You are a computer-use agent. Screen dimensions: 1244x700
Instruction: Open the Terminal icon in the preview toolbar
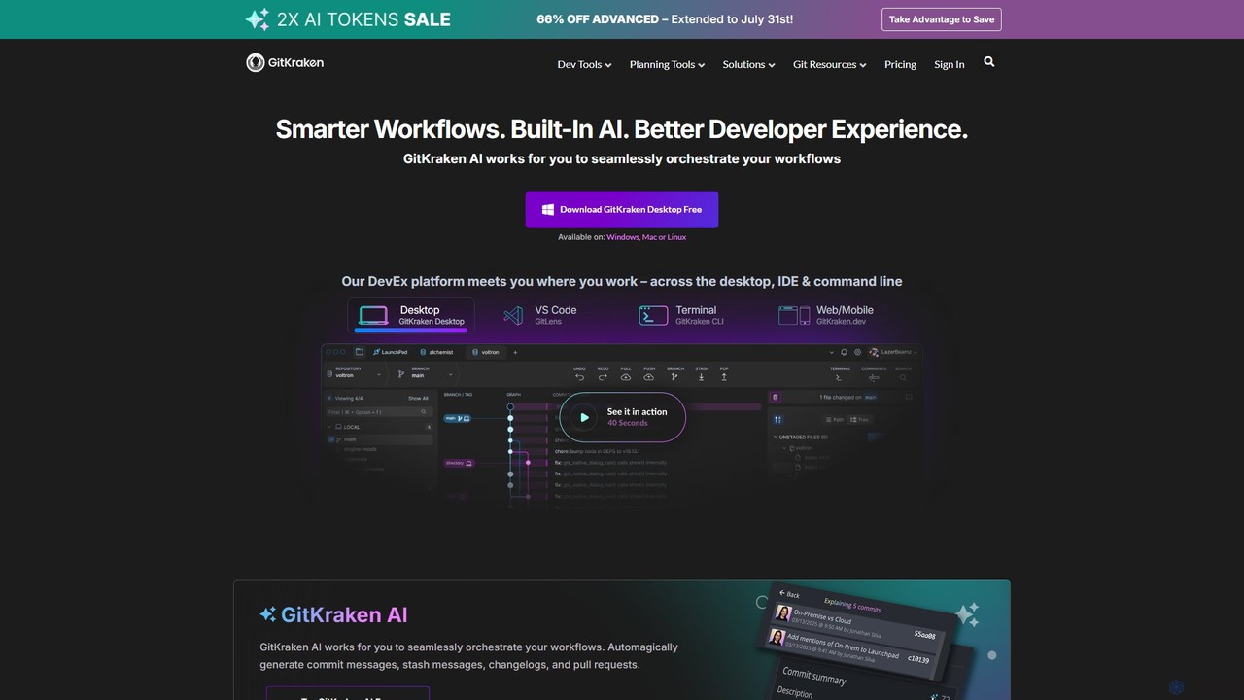[x=839, y=376]
